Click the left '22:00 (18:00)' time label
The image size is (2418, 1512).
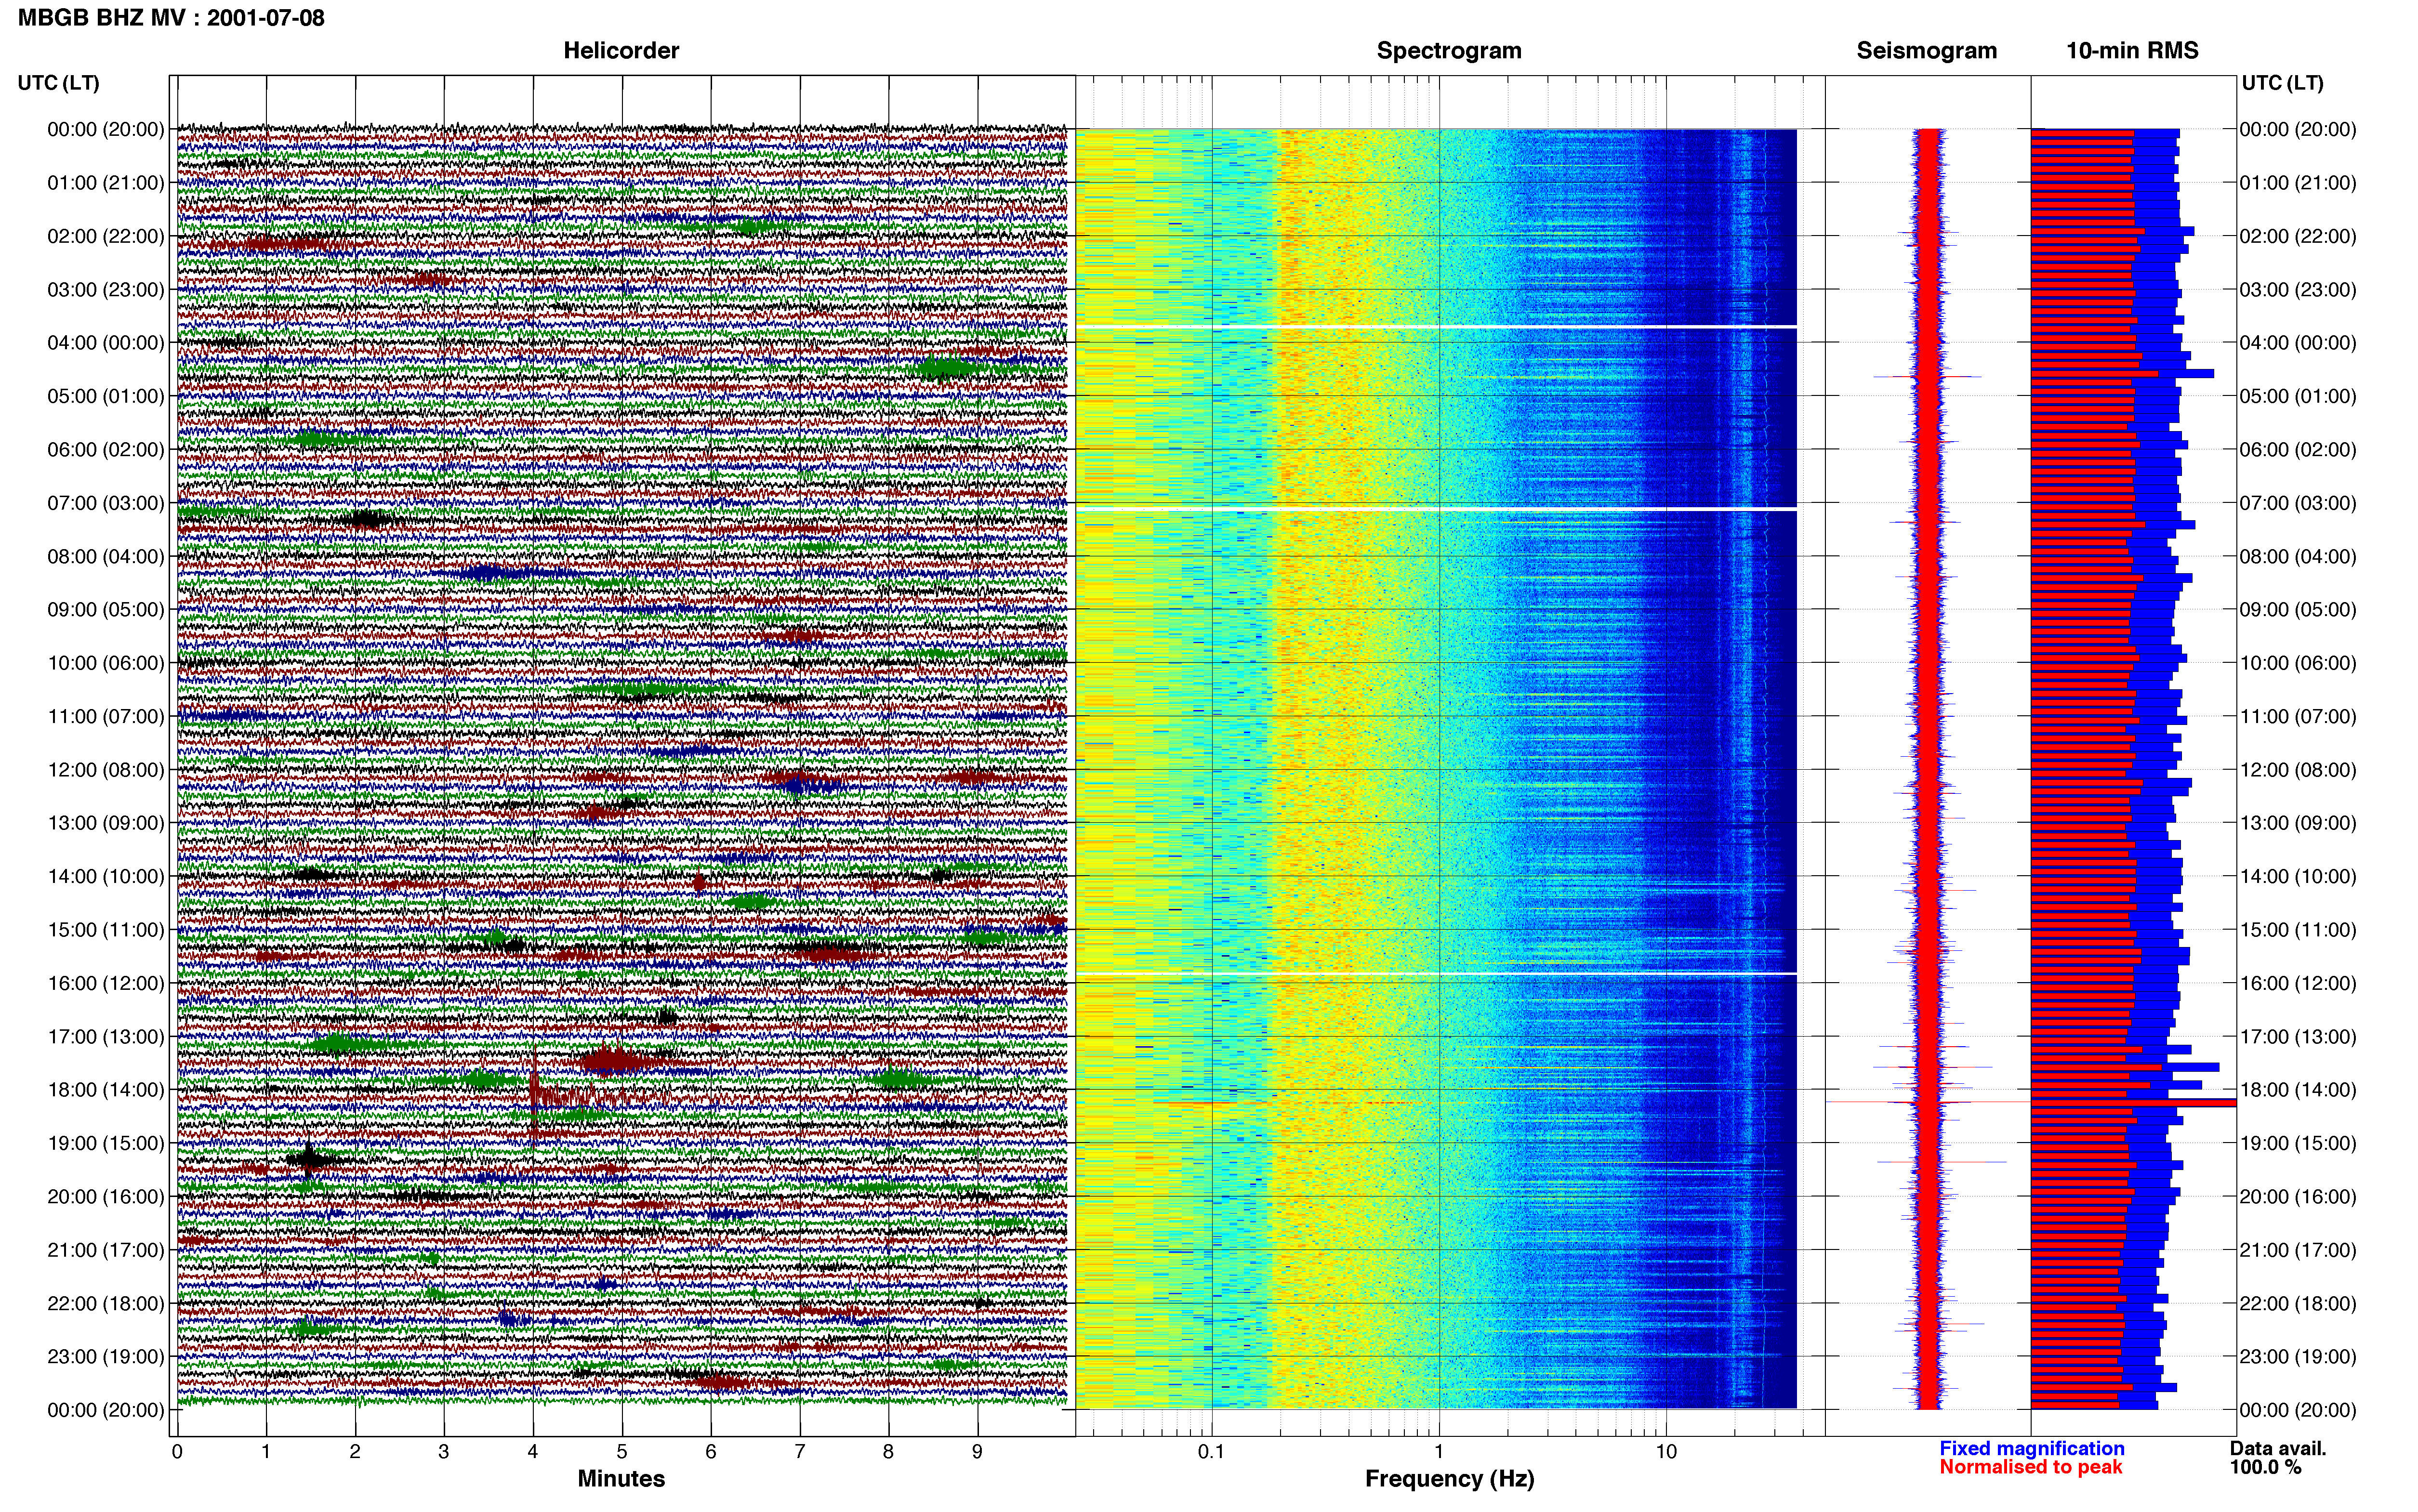tap(106, 1304)
